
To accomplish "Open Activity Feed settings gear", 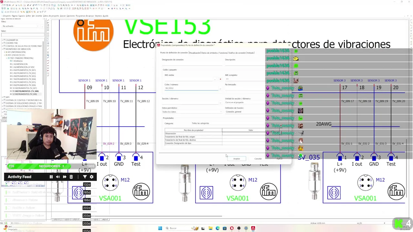I will click(92, 177).
